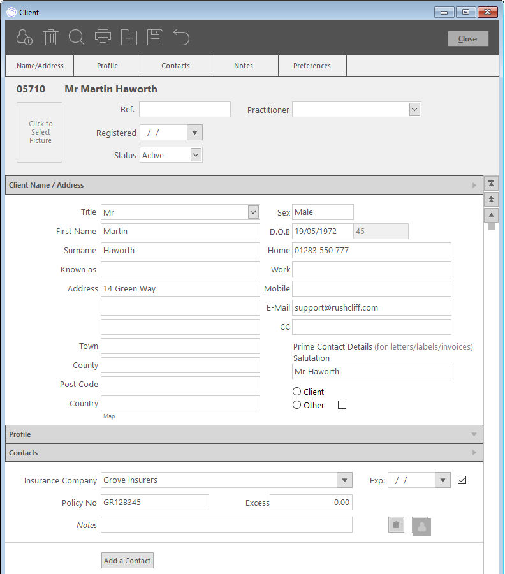Open the Status dropdown
The height and width of the screenshot is (574, 505).
tap(196, 155)
